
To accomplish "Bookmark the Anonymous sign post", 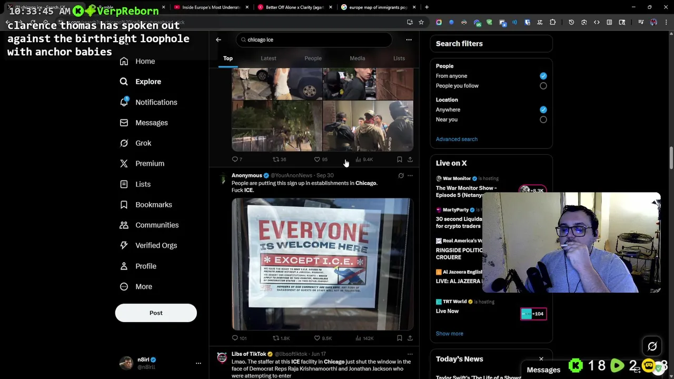I will click(400, 338).
